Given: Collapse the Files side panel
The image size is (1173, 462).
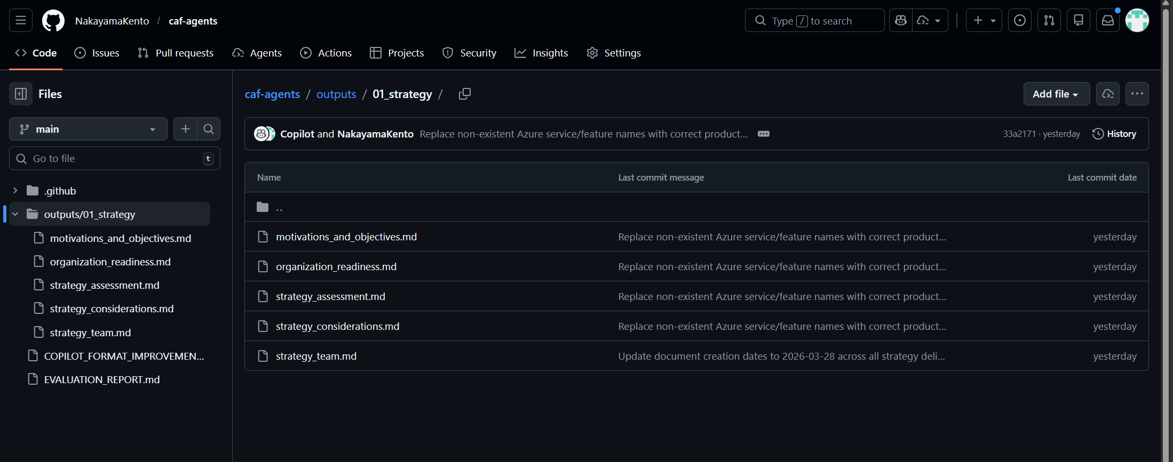Looking at the screenshot, I should pyautogui.click(x=21, y=94).
